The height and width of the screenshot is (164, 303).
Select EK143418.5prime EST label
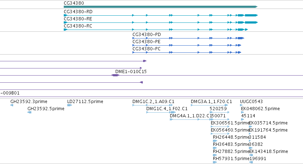[268, 152]
